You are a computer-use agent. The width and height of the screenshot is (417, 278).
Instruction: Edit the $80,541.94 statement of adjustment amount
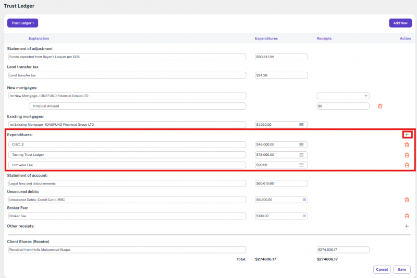click(281, 57)
